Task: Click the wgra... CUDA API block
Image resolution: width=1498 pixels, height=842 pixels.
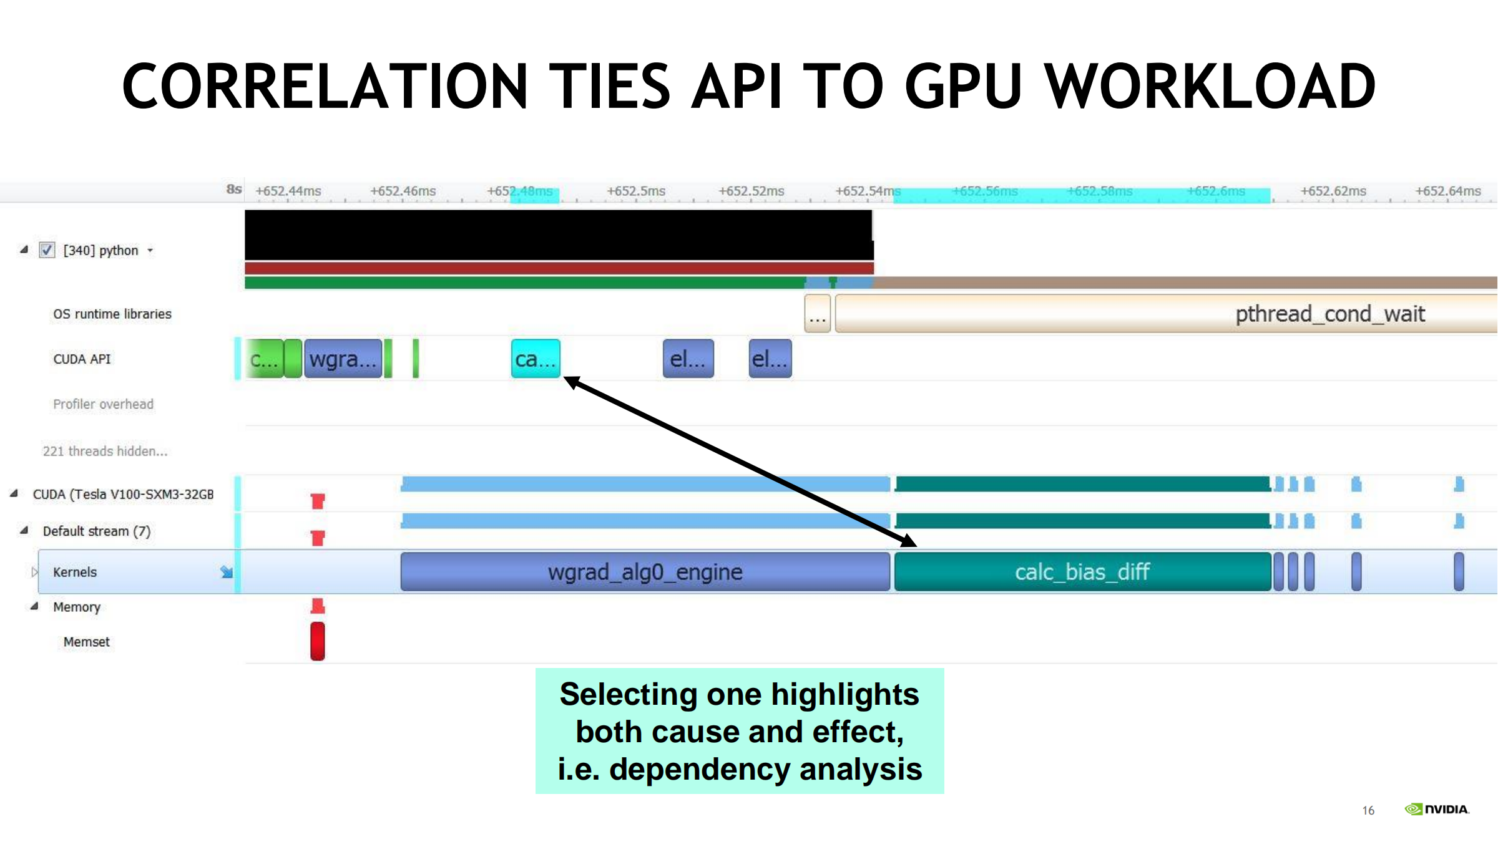Action: point(343,359)
